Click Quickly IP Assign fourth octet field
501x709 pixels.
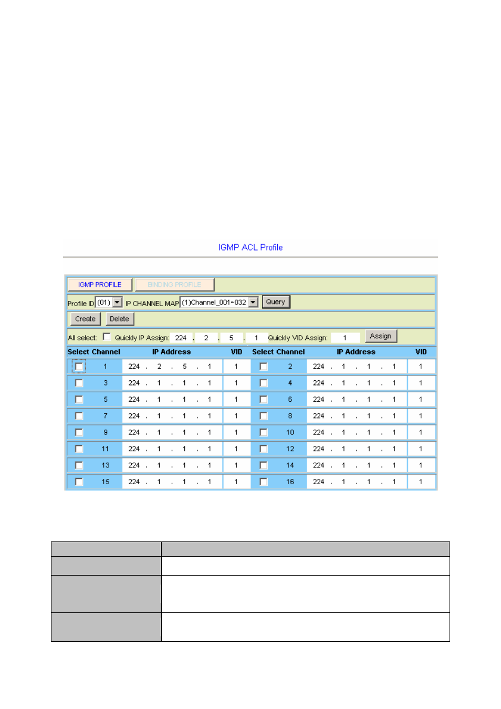(x=256, y=338)
